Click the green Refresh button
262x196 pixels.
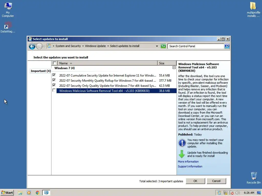tap(163, 46)
